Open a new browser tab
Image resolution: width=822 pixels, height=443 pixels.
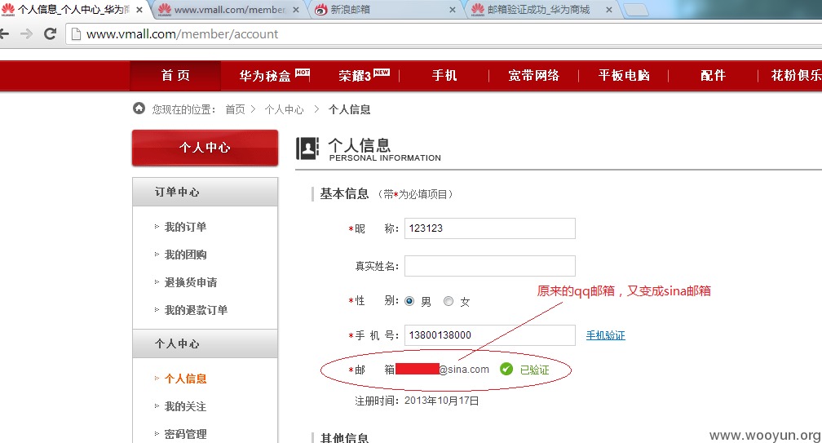(636, 10)
